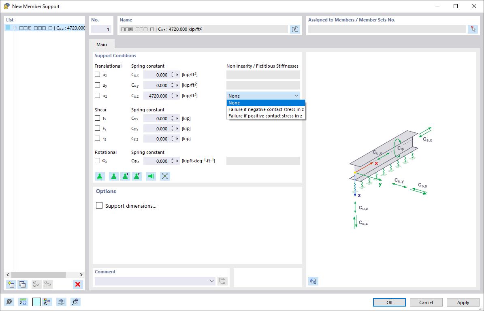Open Cs,x spring constant arrow menu
The image size is (484, 311).
(177, 119)
